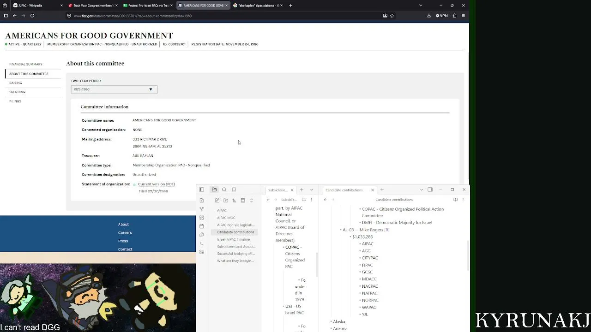Select About This Committee in FEC sidebar
Viewport: 591px width, 332px height.
(x=29, y=73)
